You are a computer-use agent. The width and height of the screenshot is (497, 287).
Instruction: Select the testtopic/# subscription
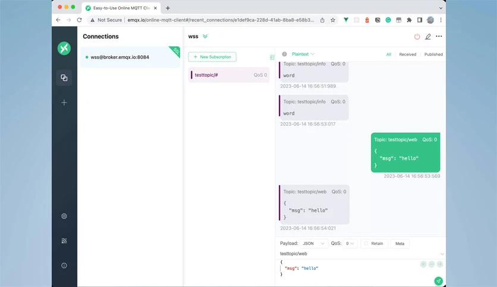click(x=229, y=75)
